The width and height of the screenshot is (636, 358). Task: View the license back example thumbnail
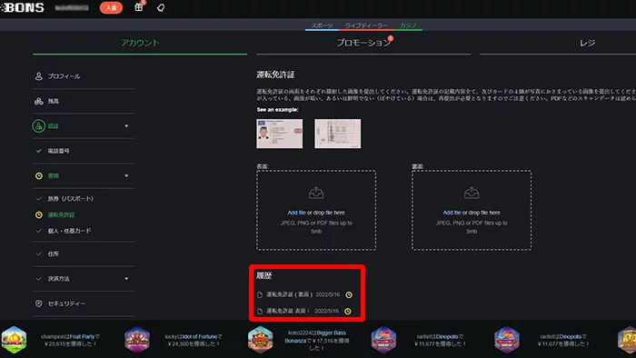click(x=337, y=134)
